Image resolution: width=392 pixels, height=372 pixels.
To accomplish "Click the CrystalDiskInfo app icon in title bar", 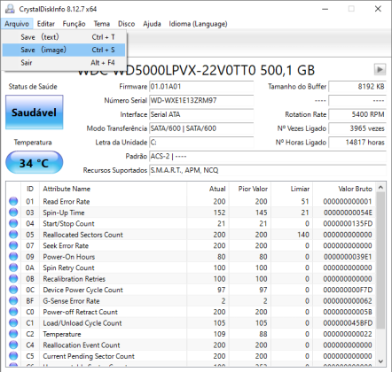I will tap(10, 9).
